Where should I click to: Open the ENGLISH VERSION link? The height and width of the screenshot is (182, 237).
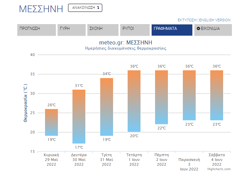pos(215,20)
